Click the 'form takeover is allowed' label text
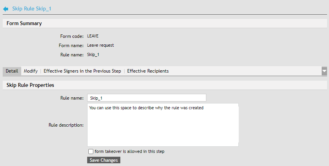 (130, 152)
